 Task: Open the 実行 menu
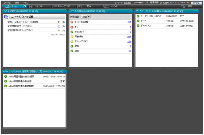[17, 2]
